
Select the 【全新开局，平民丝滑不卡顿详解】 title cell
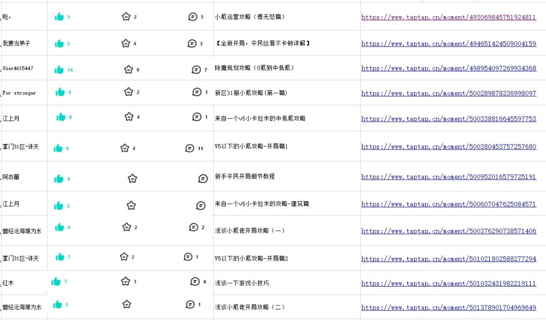tap(262, 43)
